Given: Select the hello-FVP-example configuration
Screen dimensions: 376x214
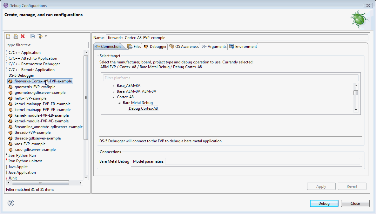Looking at the screenshot, I should coord(30,98).
